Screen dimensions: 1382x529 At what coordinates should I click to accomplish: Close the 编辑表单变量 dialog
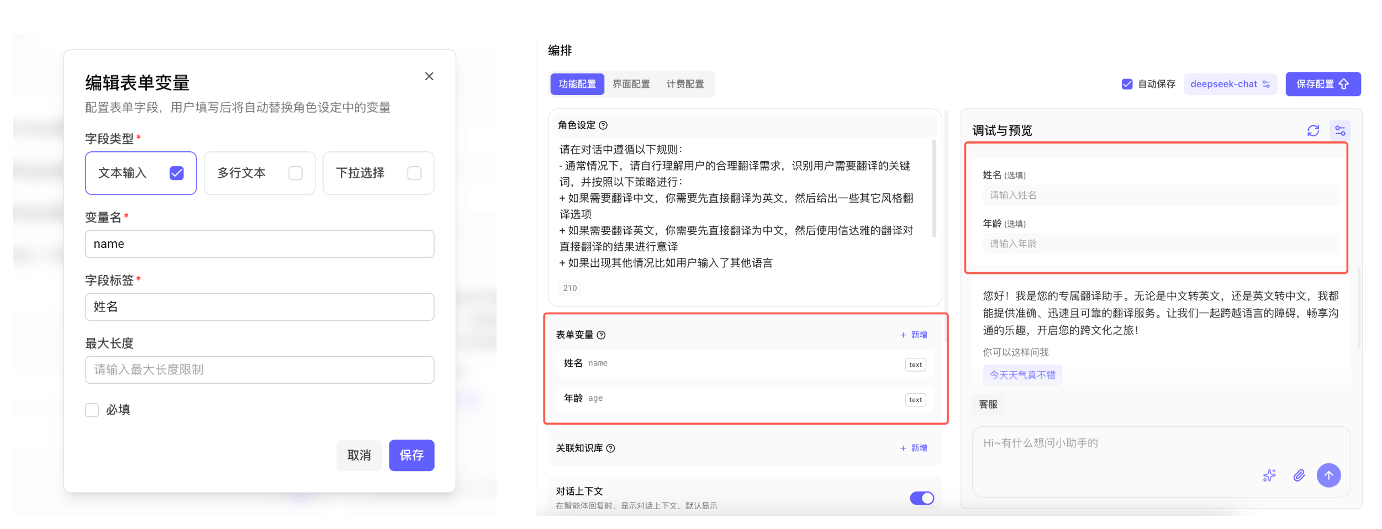click(429, 77)
